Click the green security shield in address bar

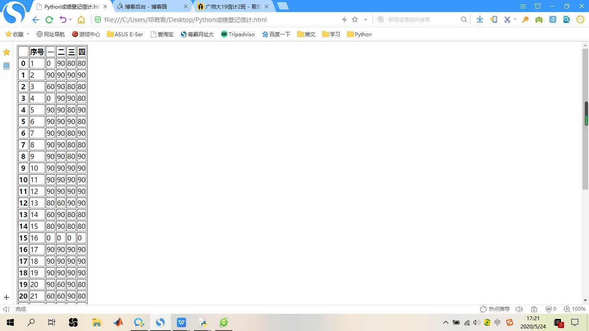click(97, 20)
